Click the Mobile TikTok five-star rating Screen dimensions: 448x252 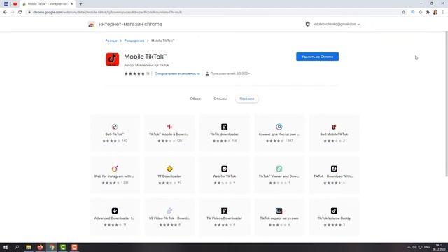coord(134,73)
